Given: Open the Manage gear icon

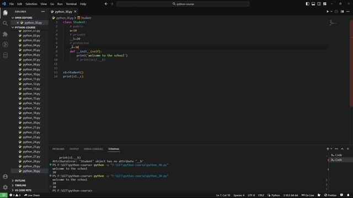Looking at the screenshot, I should point(5,187).
